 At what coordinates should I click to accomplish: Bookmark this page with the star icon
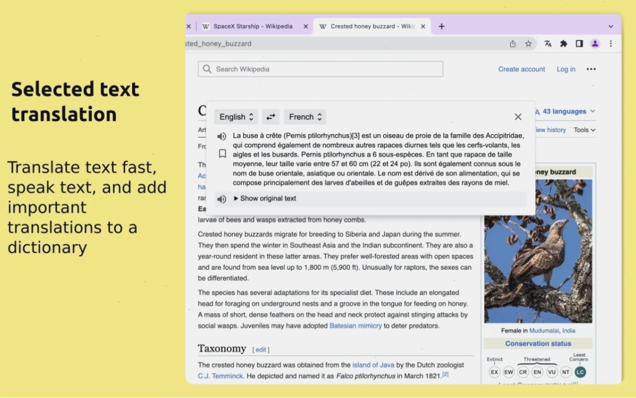click(x=528, y=44)
